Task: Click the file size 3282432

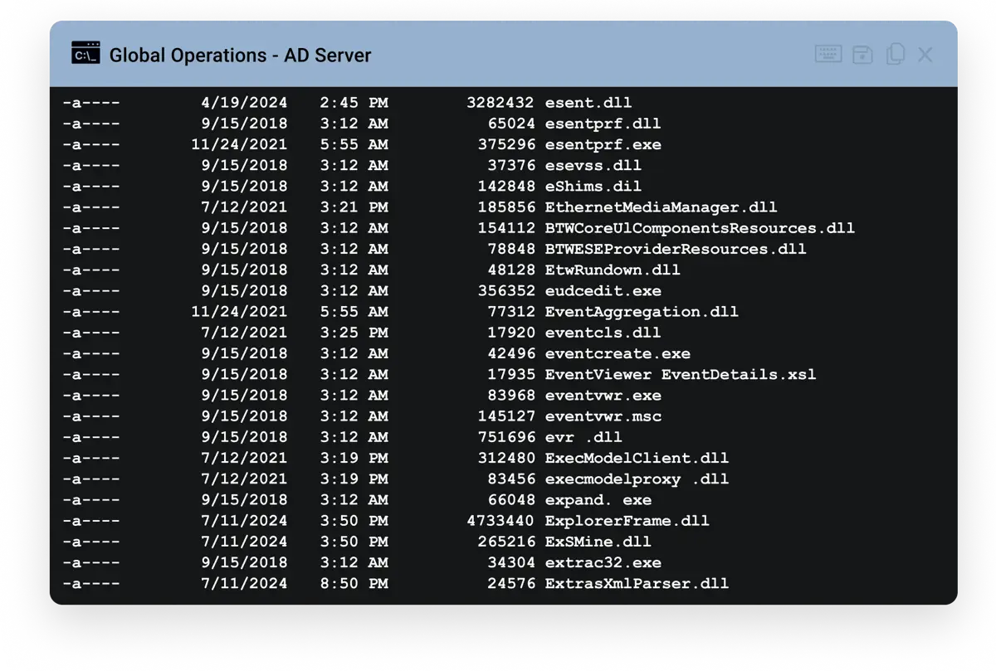Action: click(500, 103)
